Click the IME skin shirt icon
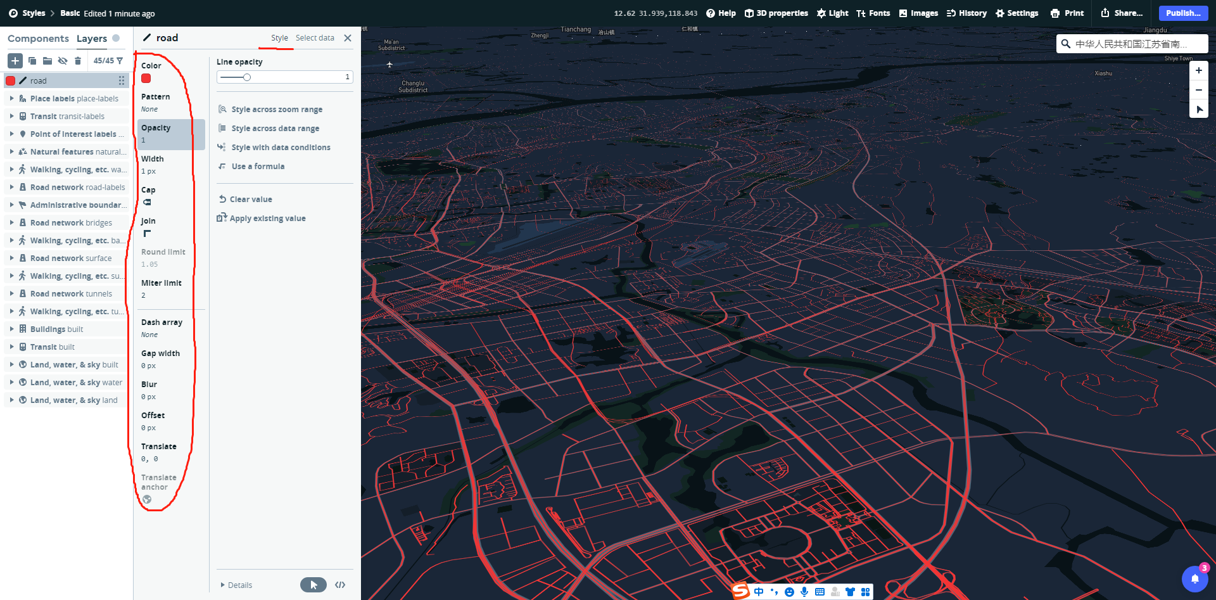 850,592
